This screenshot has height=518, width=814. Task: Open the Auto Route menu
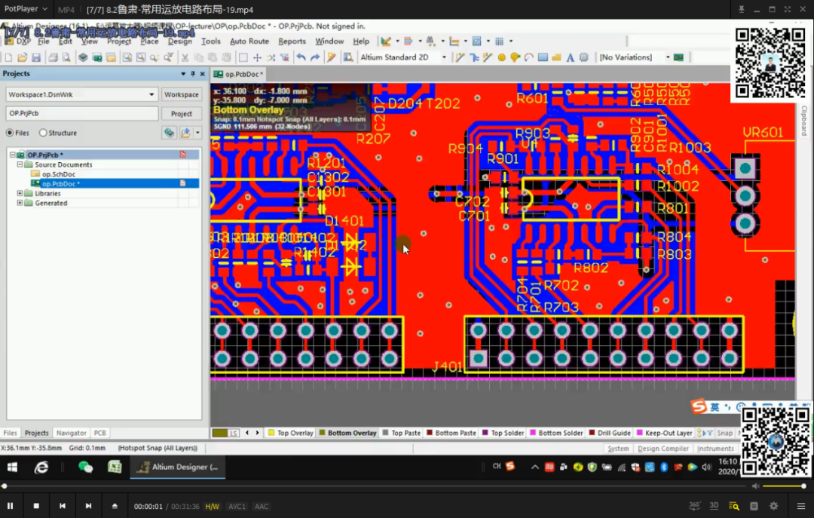point(249,41)
